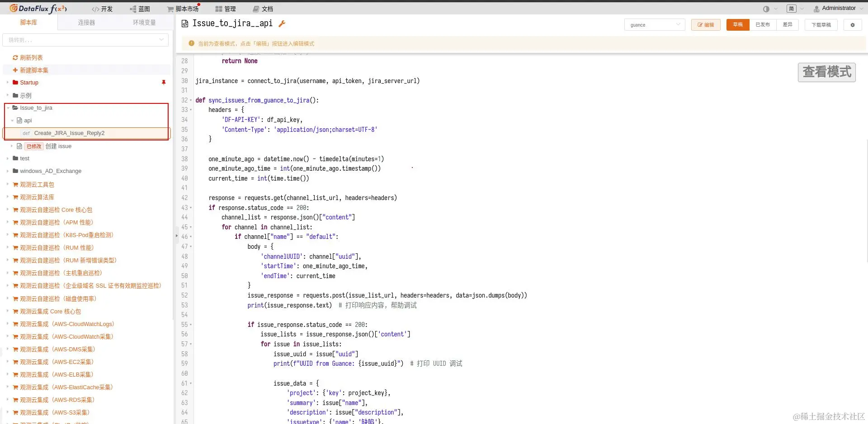Switch code view to 差异

788,25
